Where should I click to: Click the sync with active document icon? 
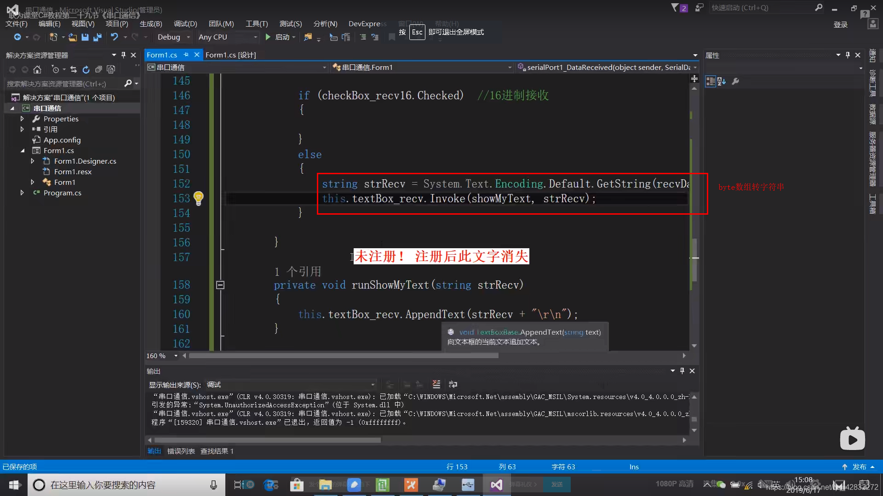74,69
